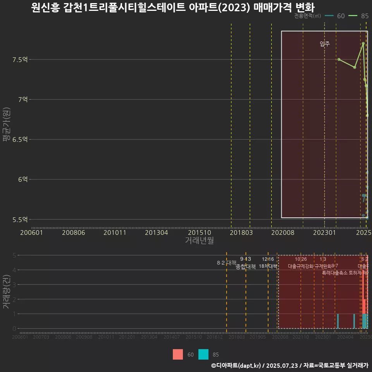Click the 입주 annotation in the price chart
Screen dimensions: 372x372
pos(325,44)
